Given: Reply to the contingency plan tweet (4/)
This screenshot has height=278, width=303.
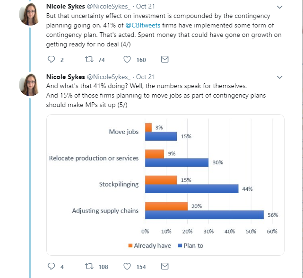Looking at the screenshot, I should [x=52, y=59].
